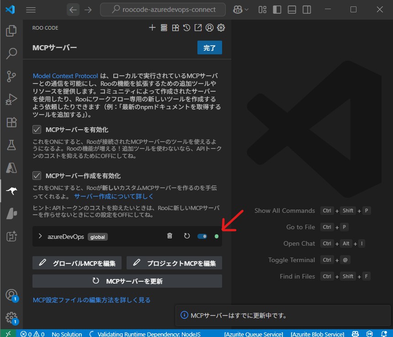Open Accounts menu in activity bar
The image size is (393, 337).
point(11,295)
